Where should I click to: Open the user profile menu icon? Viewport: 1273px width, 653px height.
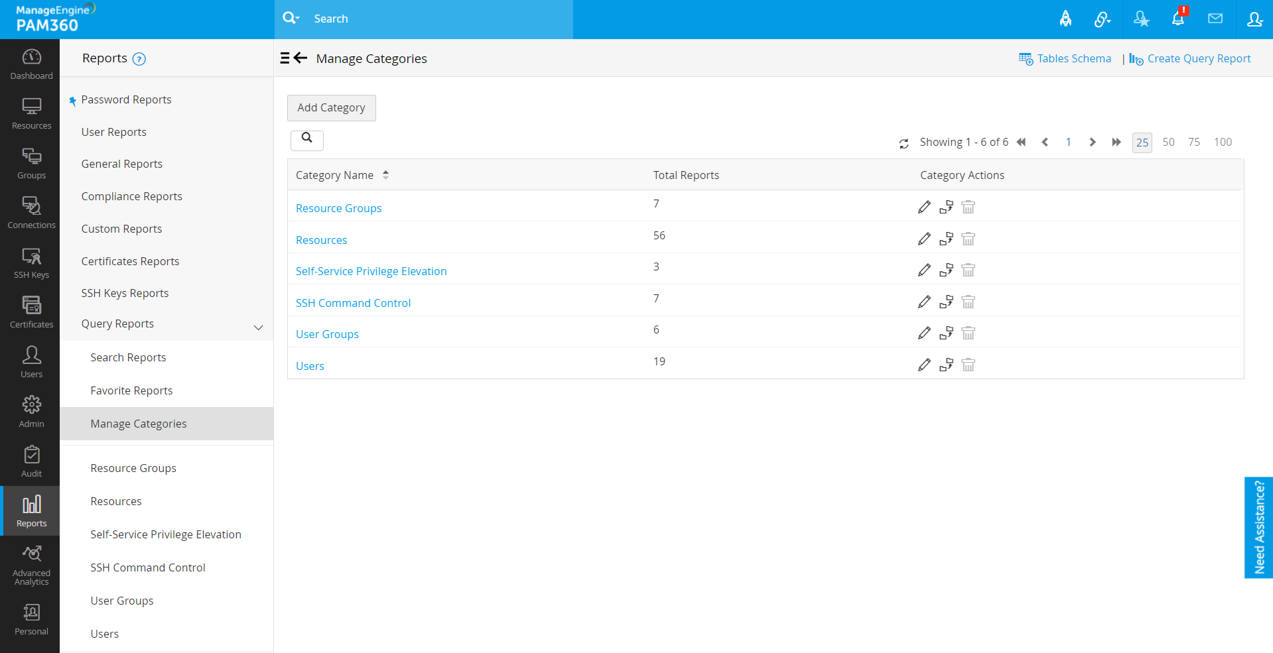[x=1254, y=19]
